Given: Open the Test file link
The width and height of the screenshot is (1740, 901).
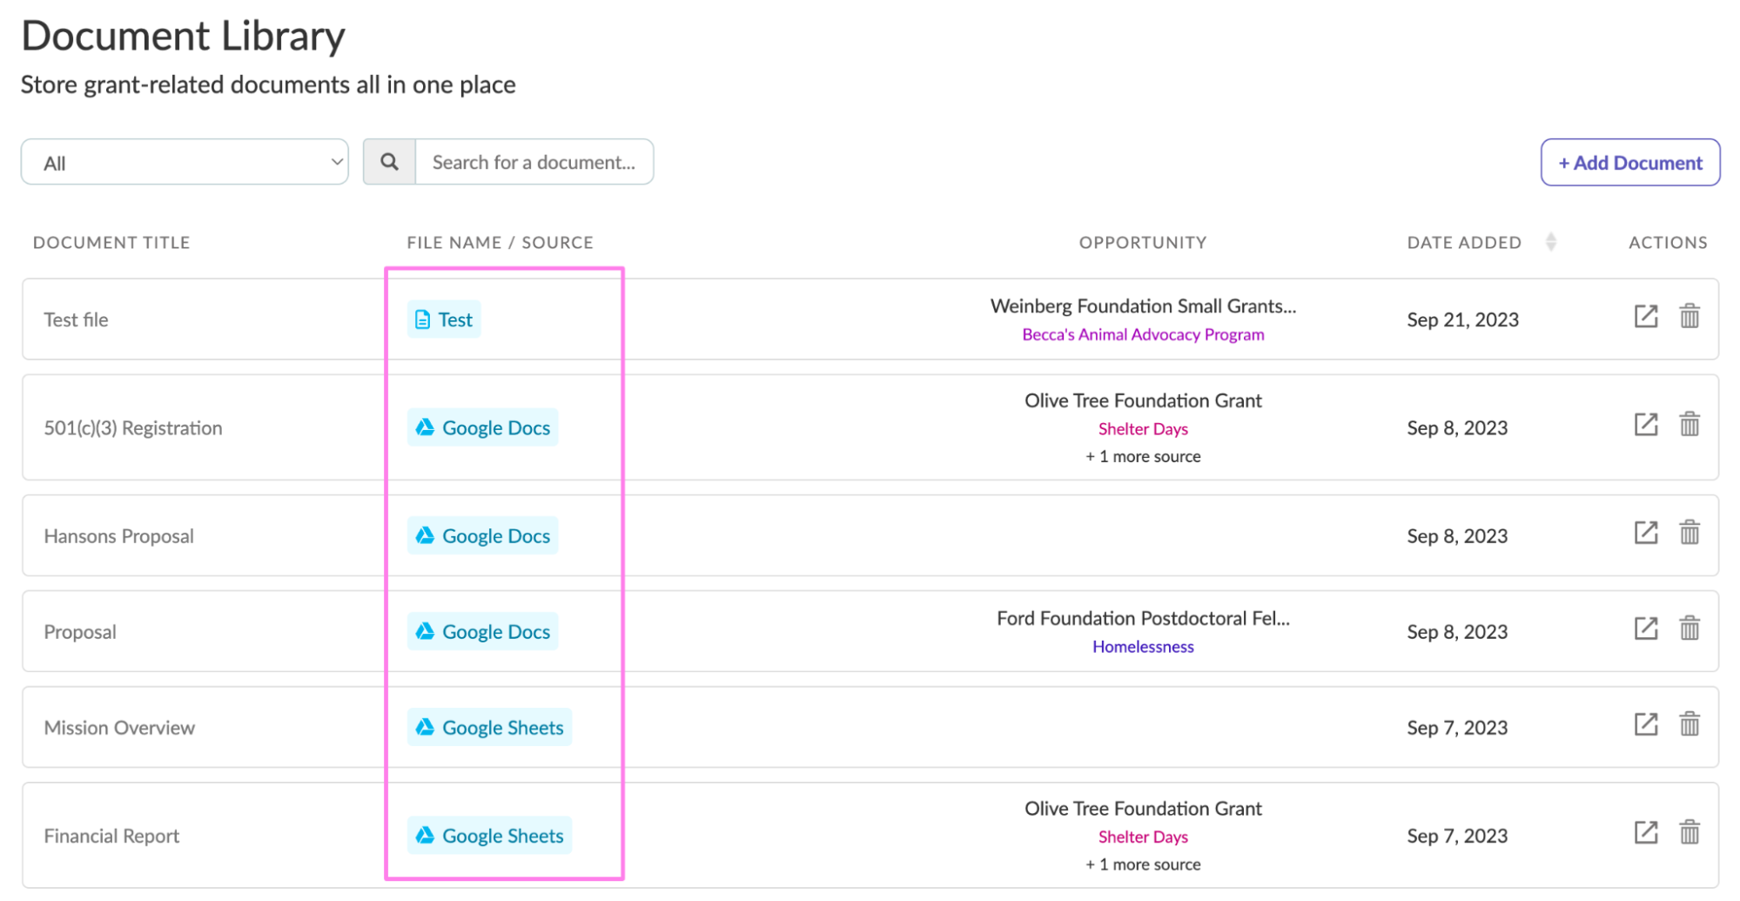Looking at the screenshot, I should coord(444,319).
